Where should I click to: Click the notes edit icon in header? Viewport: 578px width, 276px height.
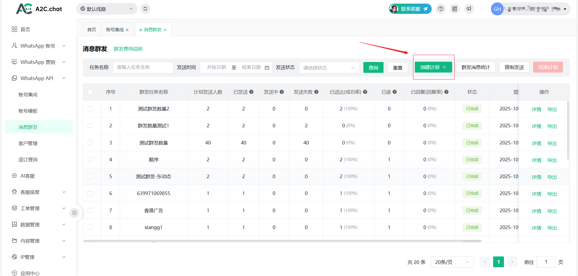pos(455,9)
